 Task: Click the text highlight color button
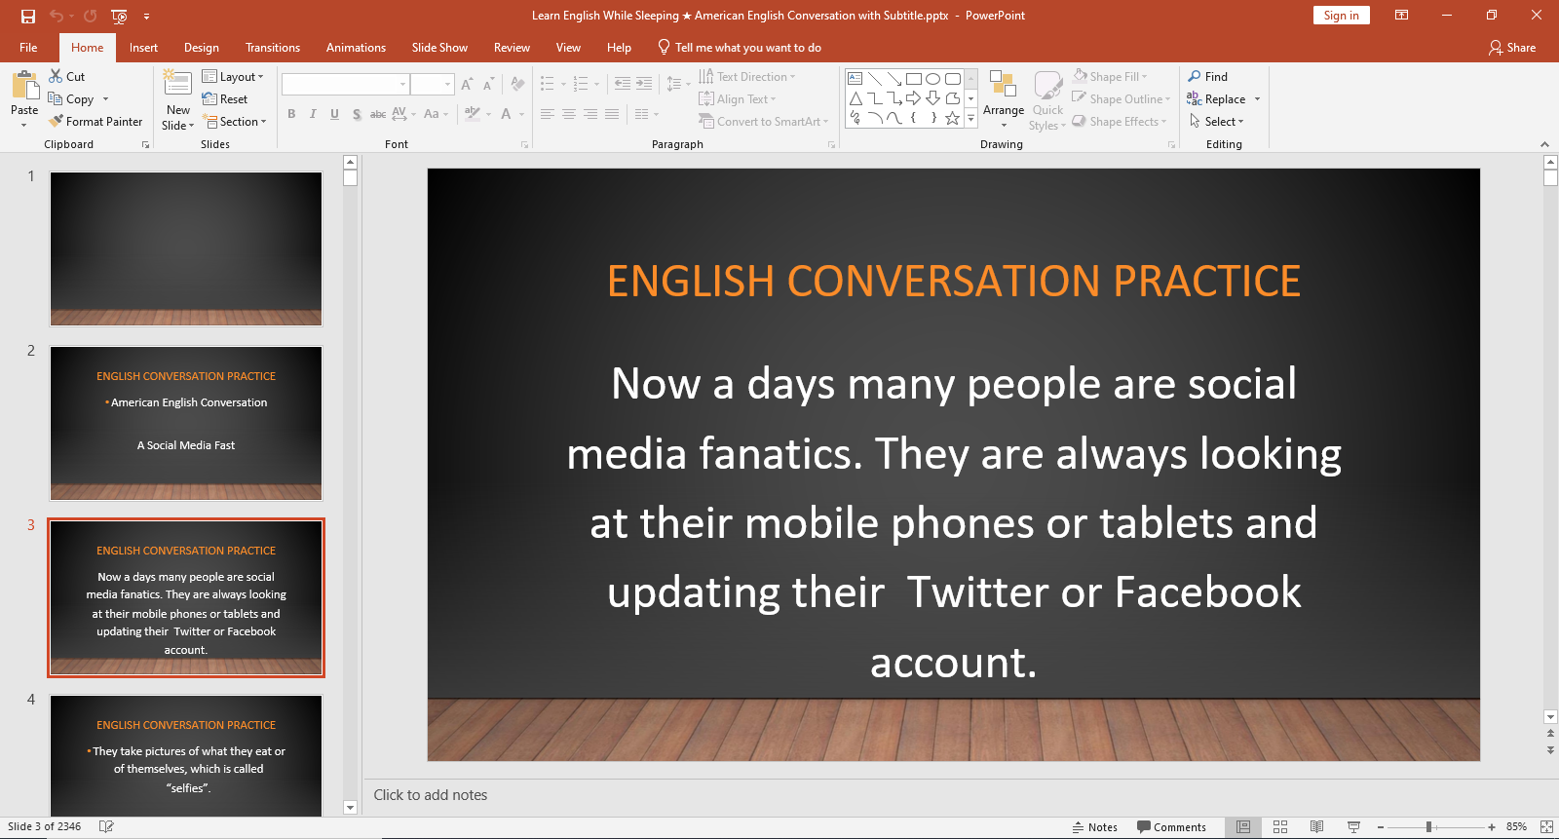click(473, 114)
